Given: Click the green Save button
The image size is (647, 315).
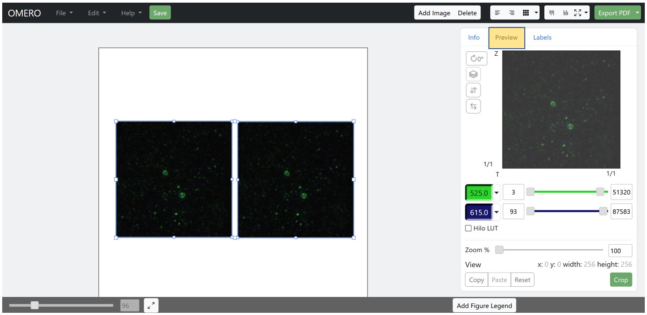Looking at the screenshot, I should tap(160, 13).
